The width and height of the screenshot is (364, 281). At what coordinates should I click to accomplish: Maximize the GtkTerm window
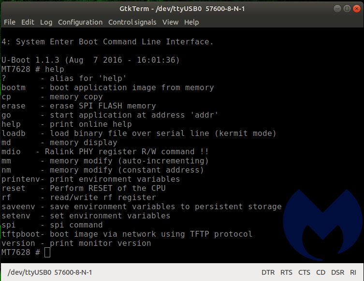click(x=347, y=9)
